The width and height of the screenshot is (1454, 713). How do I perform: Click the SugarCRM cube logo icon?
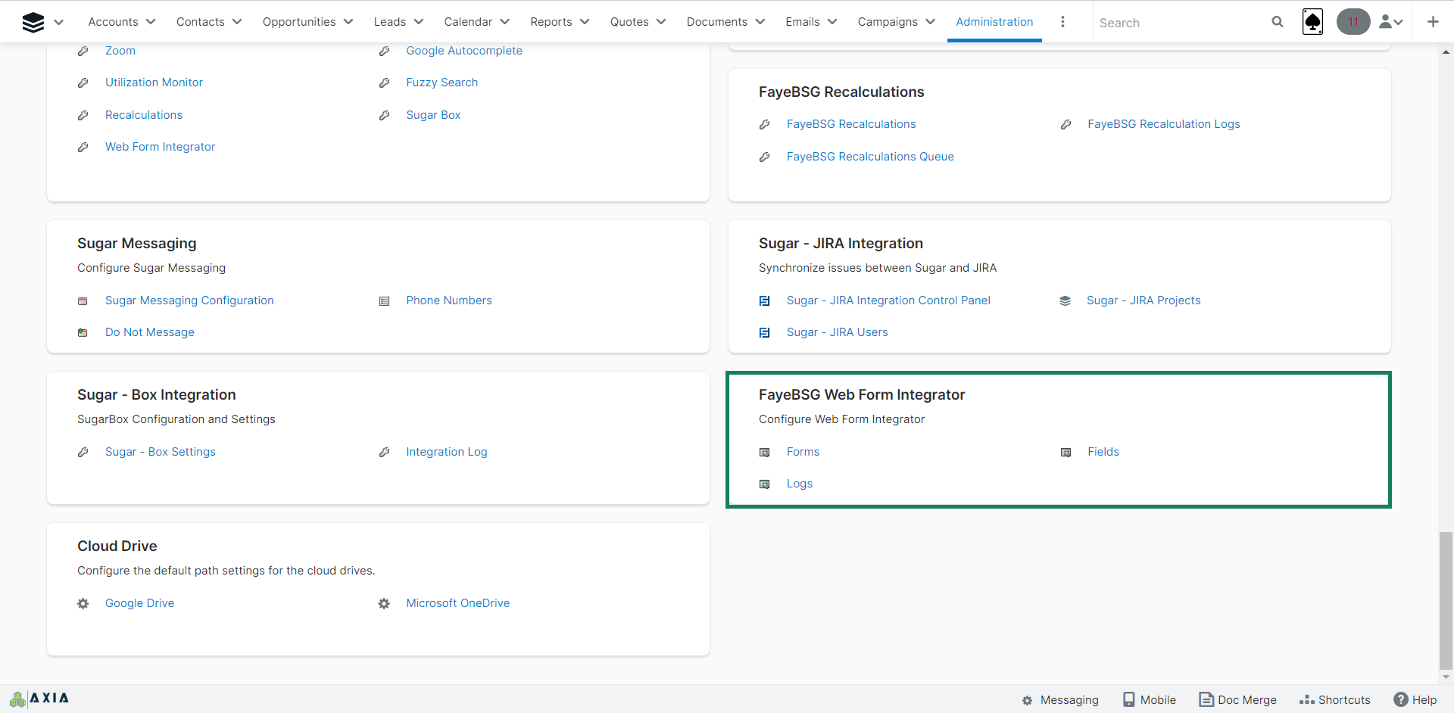coord(33,22)
